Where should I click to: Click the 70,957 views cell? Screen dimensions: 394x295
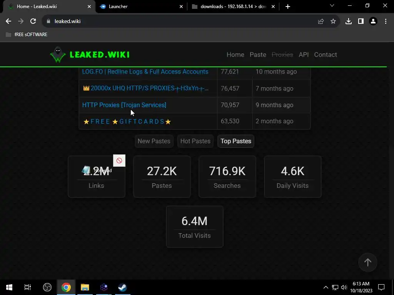coord(235,105)
